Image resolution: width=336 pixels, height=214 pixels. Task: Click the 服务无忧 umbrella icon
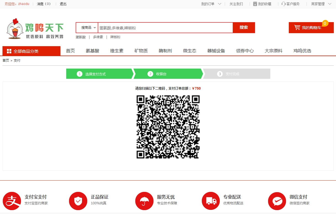144,201
